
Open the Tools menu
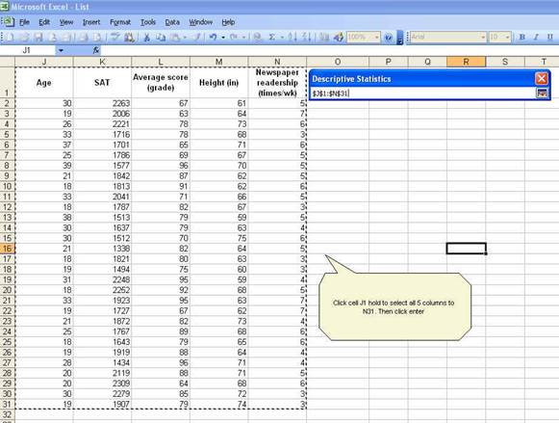(148, 22)
